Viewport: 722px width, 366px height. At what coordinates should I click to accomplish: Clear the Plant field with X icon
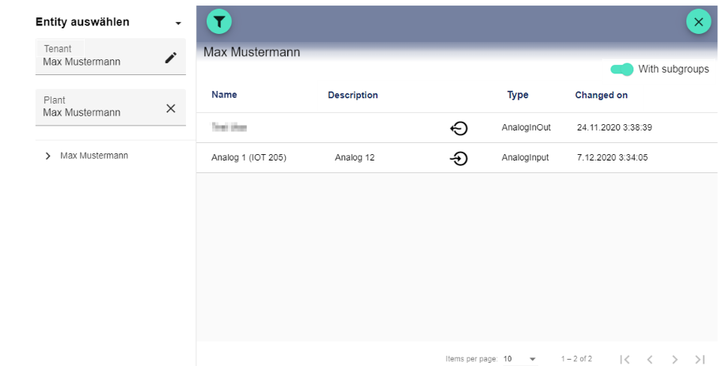point(170,108)
